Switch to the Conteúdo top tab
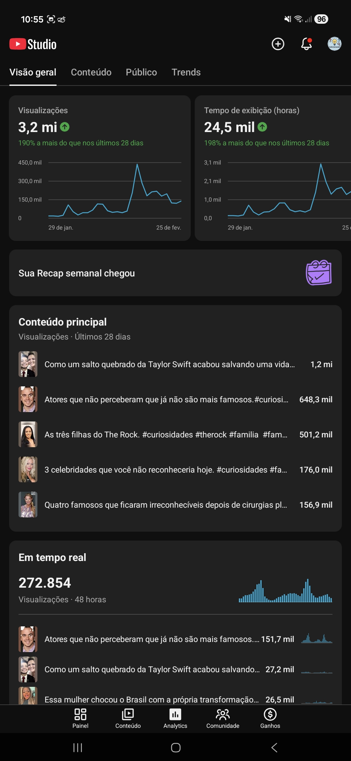This screenshot has width=351, height=761. coord(91,72)
